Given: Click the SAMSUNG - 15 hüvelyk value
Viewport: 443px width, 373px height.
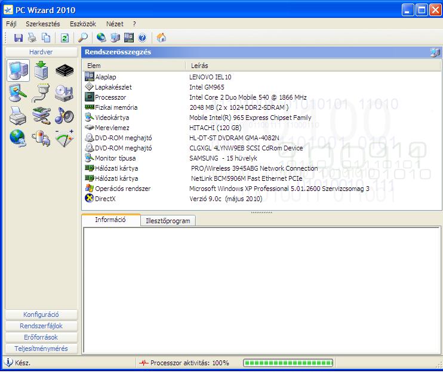Looking at the screenshot, I should click(x=223, y=158).
